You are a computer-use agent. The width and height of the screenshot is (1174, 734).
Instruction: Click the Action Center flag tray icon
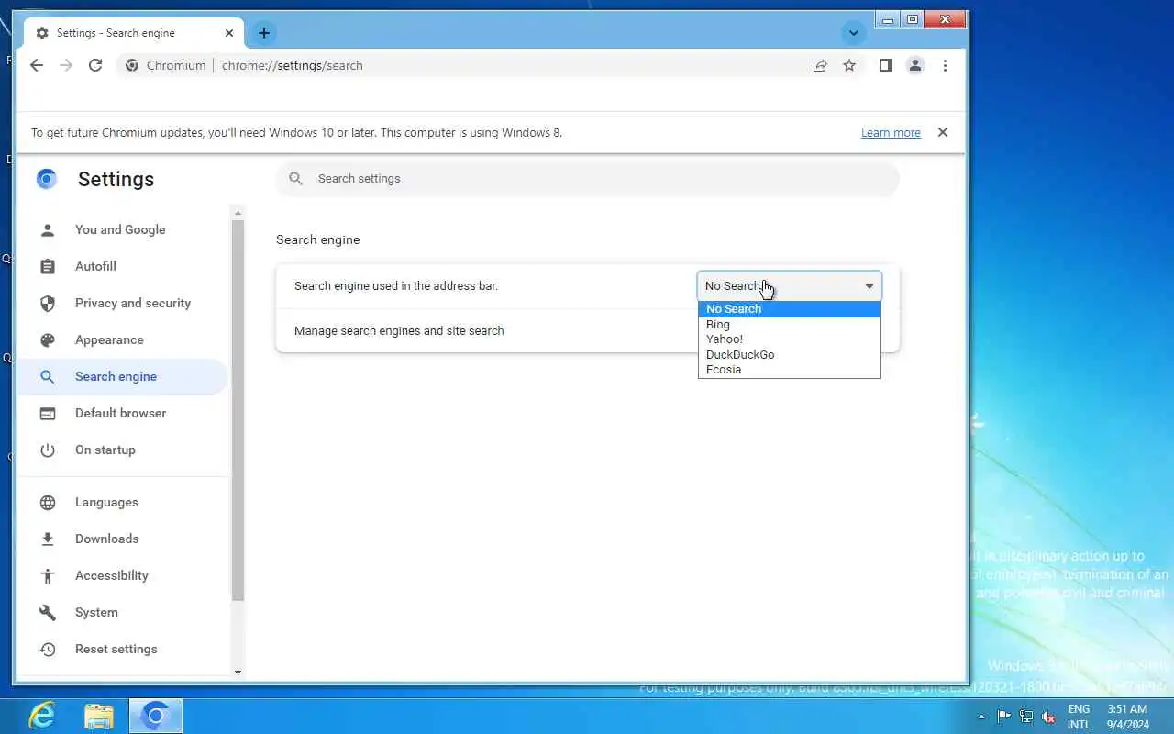coord(1004,717)
